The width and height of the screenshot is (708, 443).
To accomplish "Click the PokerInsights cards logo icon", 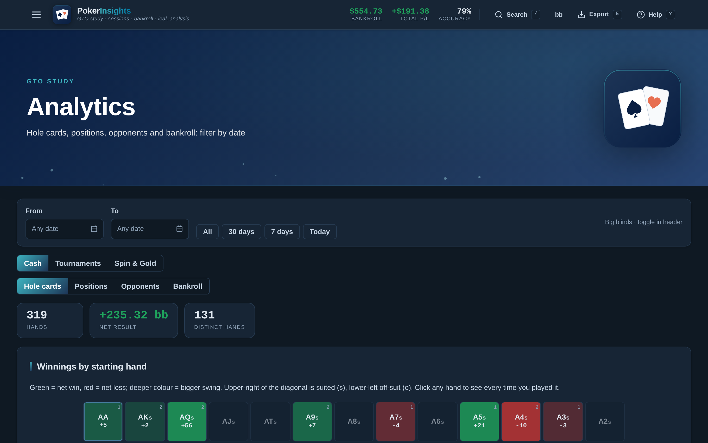I will (62, 15).
